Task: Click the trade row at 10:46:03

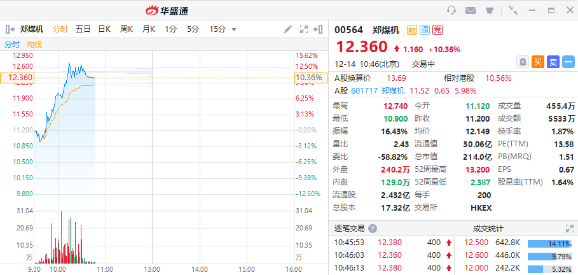Action: point(393,255)
